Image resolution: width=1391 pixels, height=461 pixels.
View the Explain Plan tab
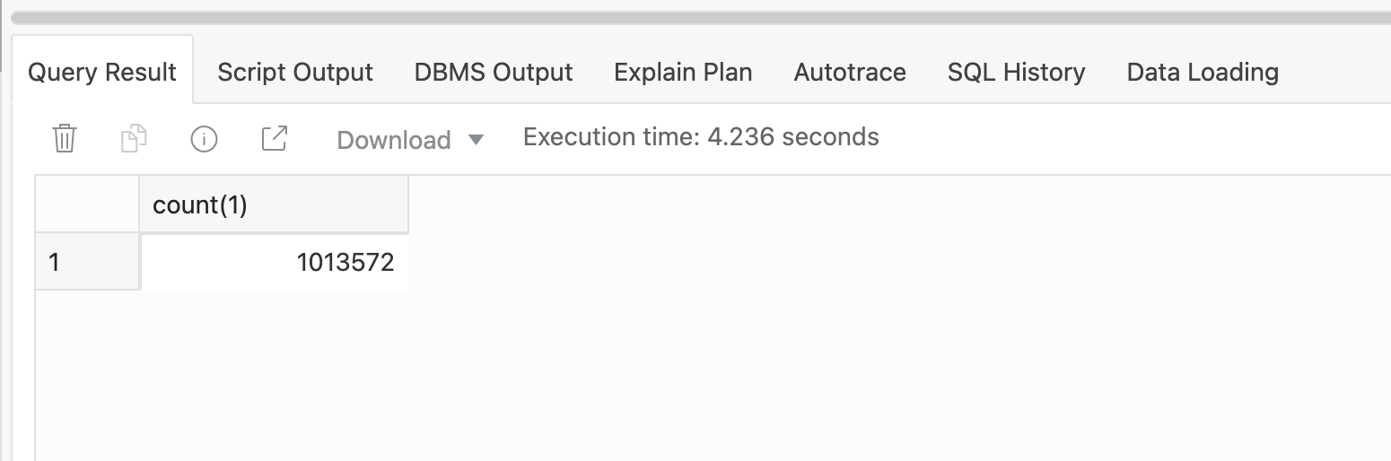pos(682,72)
